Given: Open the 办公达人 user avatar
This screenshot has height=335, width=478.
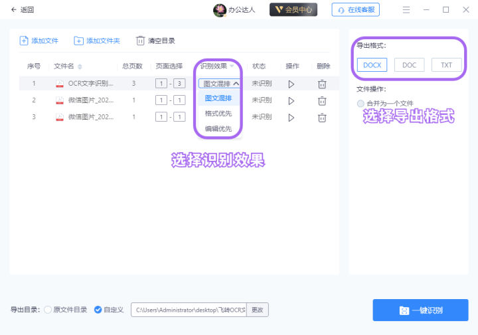Looking at the screenshot, I should (x=220, y=10).
